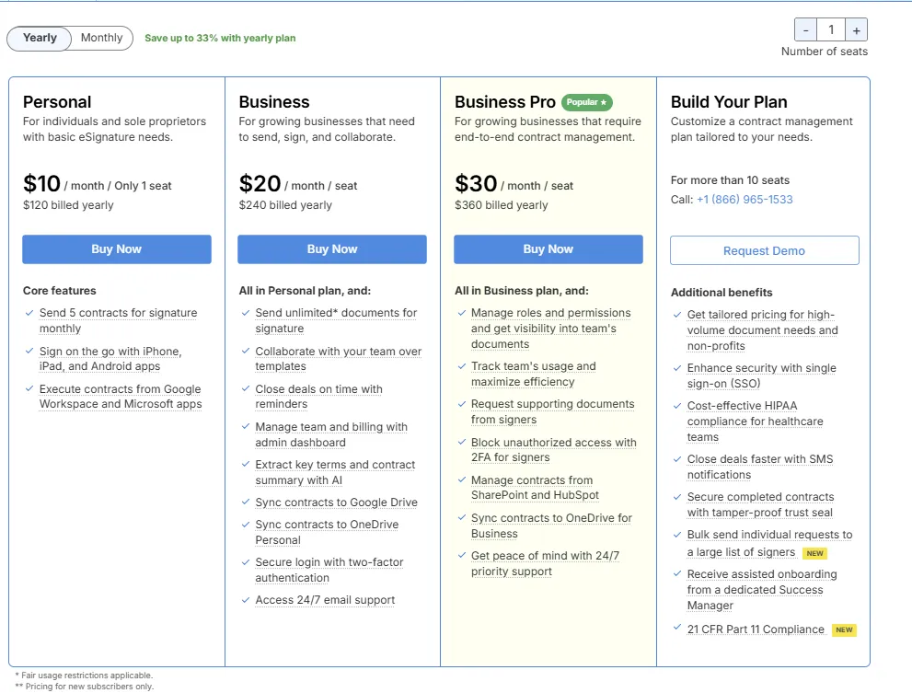Buy Now on the Business plan
The image size is (912, 693).
point(332,248)
